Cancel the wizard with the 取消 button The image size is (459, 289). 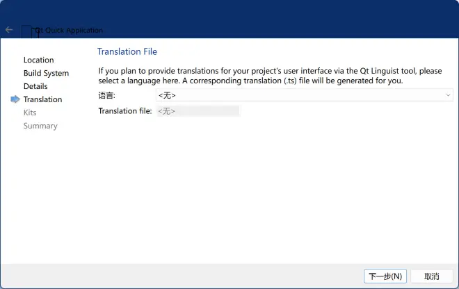coord(431,276)
